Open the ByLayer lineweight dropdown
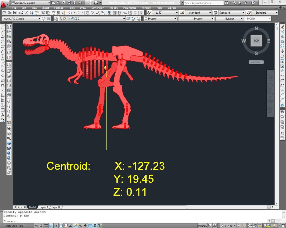This screenshot has width=286, height=228. click(230, 19)
